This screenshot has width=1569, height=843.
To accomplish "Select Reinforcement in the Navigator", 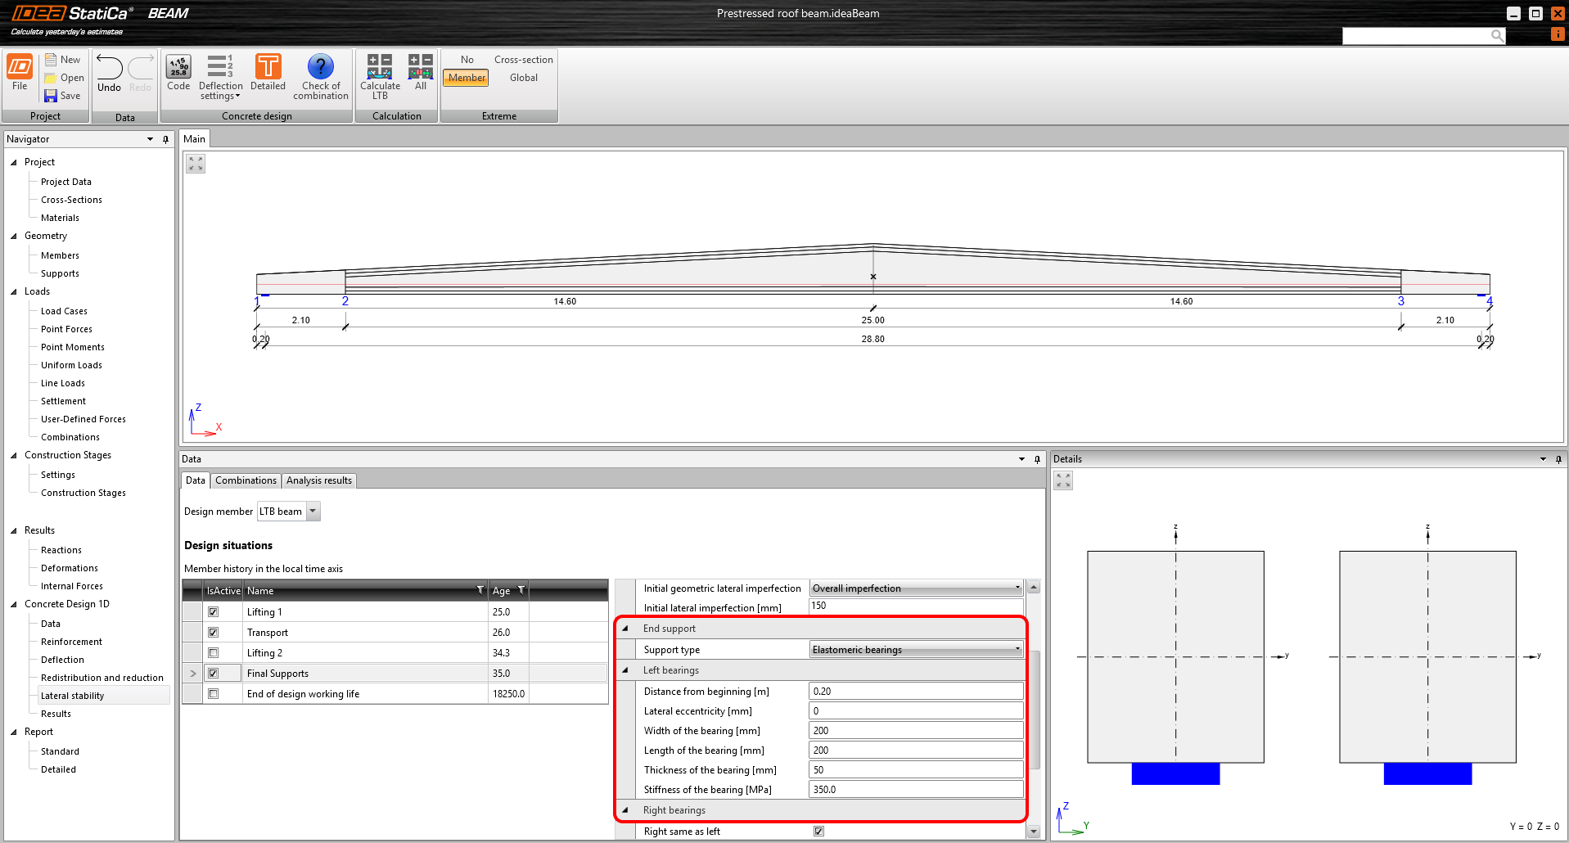I will tap(70, 642).
